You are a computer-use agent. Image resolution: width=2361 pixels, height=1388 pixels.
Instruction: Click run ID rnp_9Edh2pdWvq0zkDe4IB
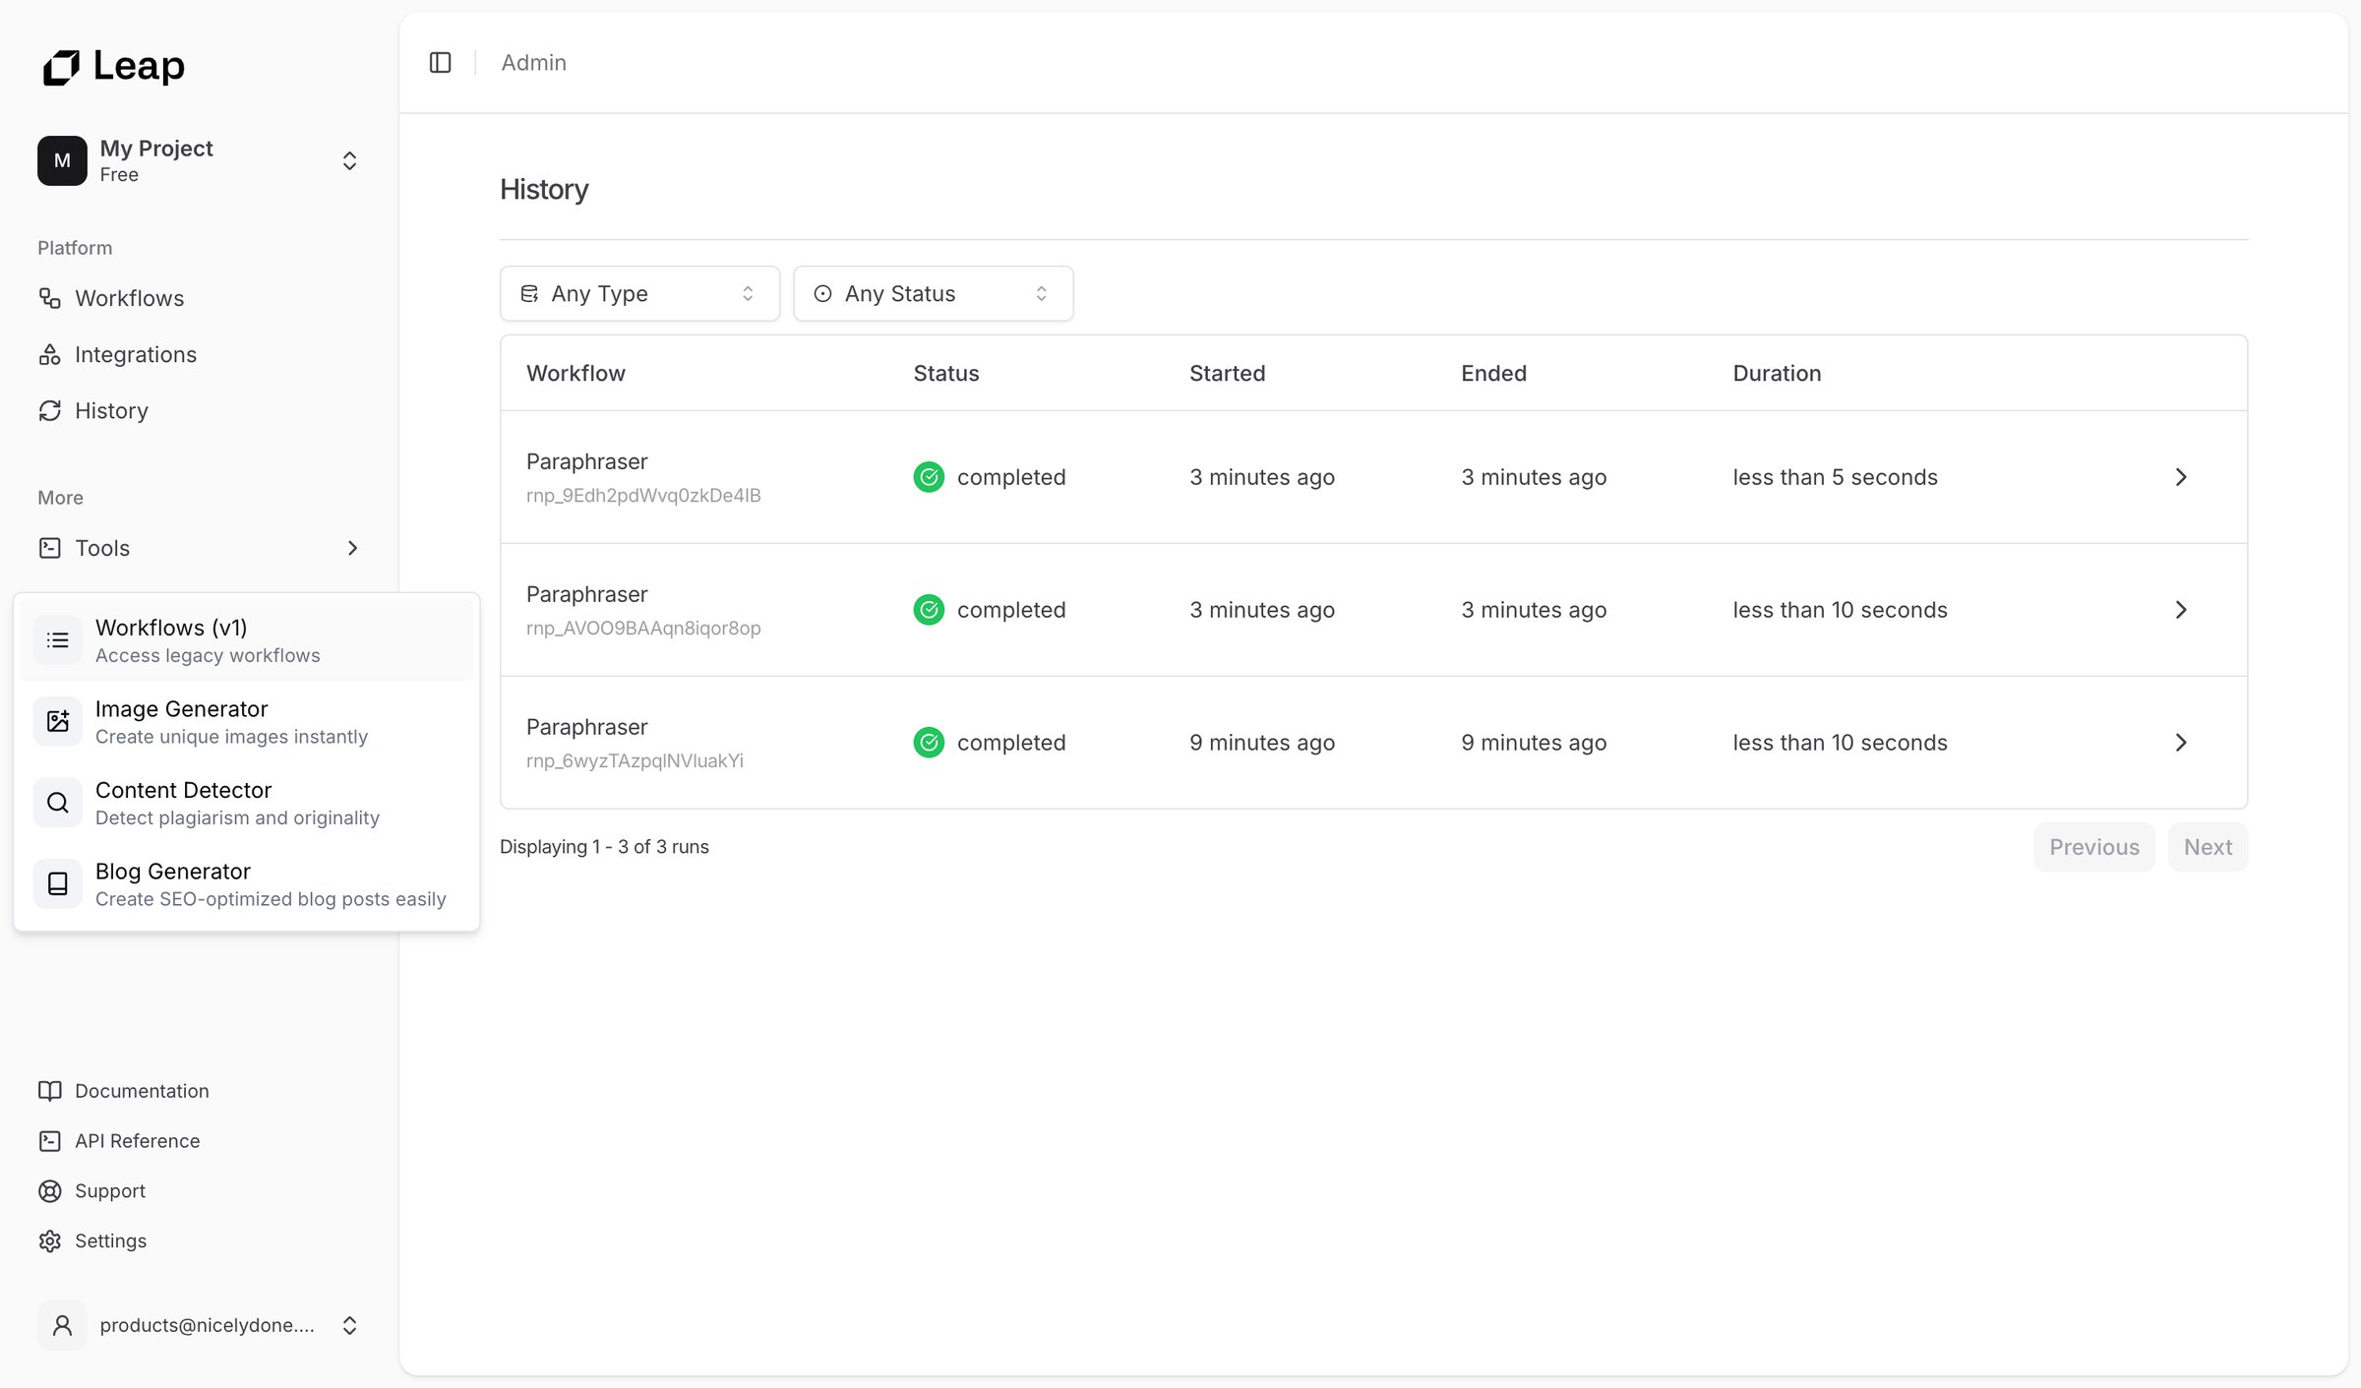tap(643, 496)
